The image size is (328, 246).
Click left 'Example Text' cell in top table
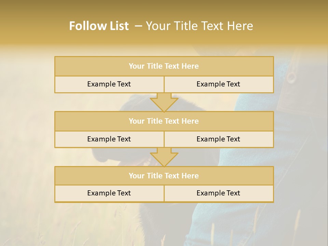[x=109, y=84]
